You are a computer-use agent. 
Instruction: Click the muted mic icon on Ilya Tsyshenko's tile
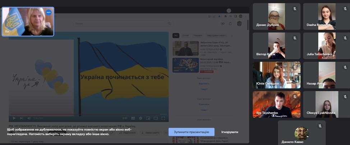pyautogui.click(x=295, y=97)
